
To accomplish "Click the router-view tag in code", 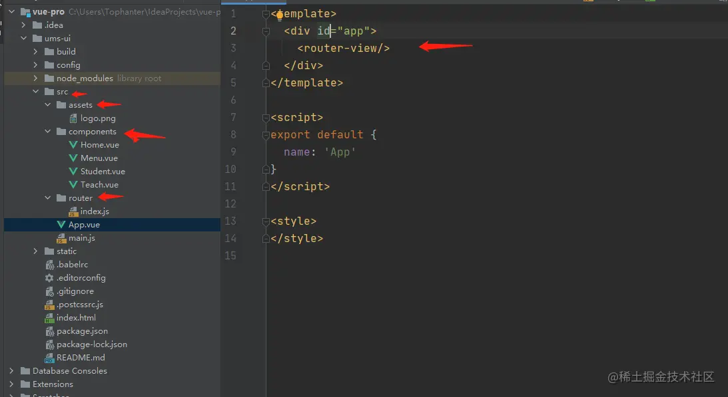I will coord(344,49).
